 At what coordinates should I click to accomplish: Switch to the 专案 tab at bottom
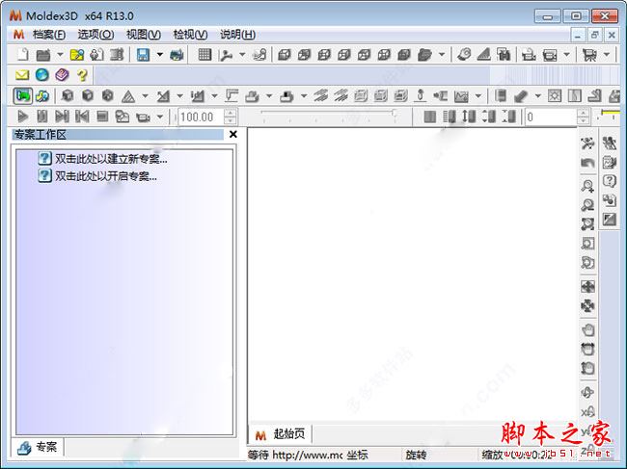pos(38,447)
